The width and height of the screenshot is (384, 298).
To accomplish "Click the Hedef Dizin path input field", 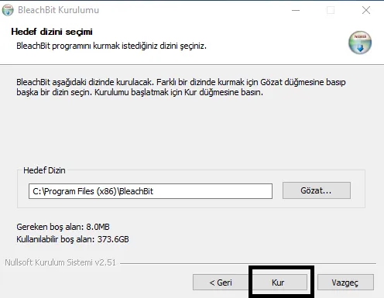I will tap(150, 191).
